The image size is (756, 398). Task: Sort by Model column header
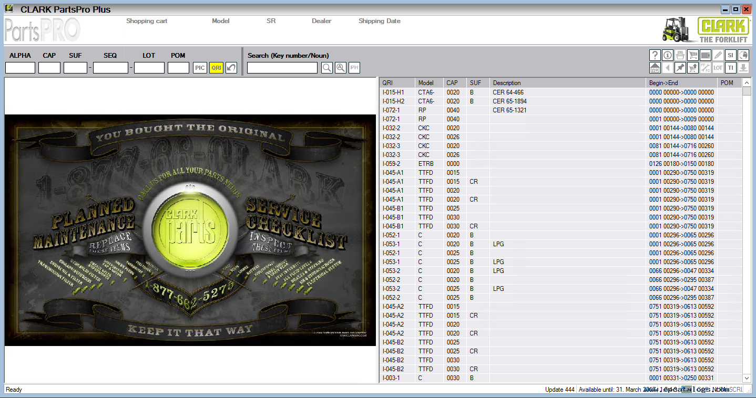point(429,83)
